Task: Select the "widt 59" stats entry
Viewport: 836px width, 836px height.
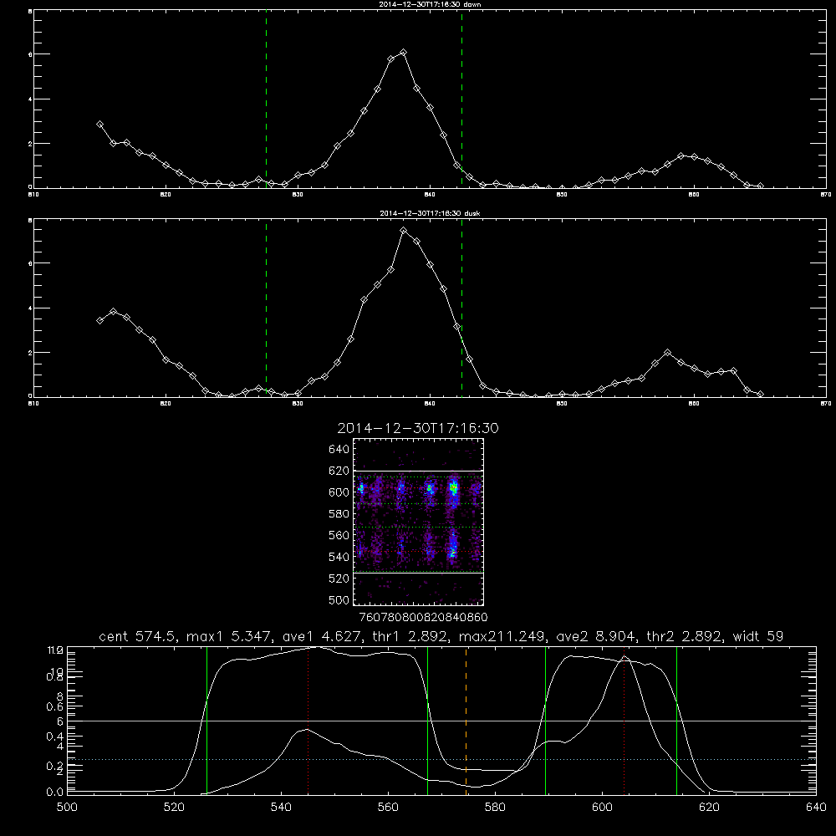Action: coord(758,636)
